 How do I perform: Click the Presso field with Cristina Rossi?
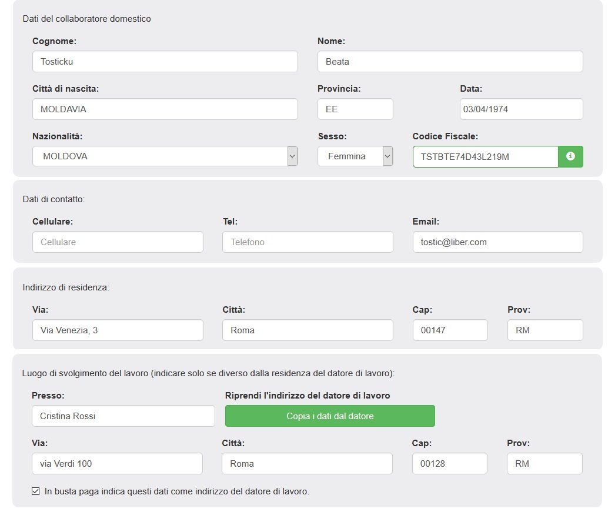tap(123, 416)
